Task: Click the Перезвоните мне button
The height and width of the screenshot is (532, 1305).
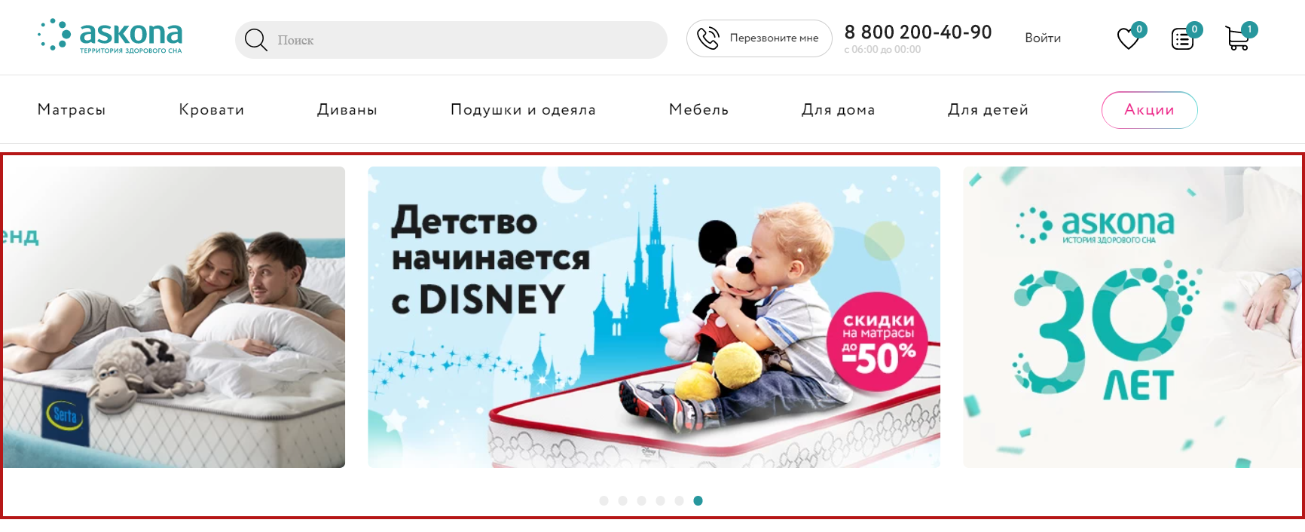Action: click(x=759, y=38)
